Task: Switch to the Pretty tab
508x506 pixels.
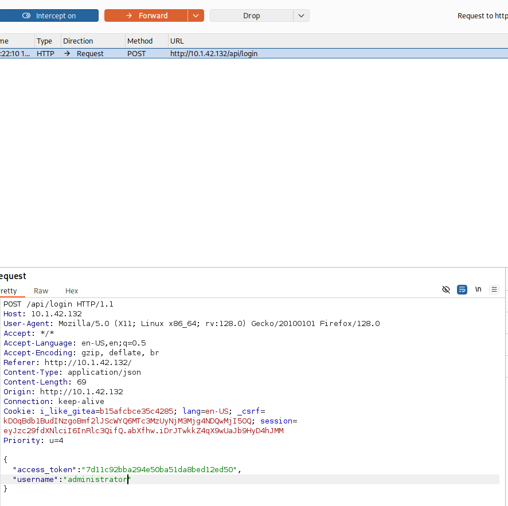Action: click(9, 291)
